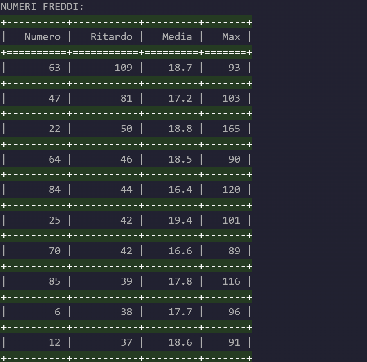Click Numero 12 cell
Viewport: 367px width, 362px height.
54,342
